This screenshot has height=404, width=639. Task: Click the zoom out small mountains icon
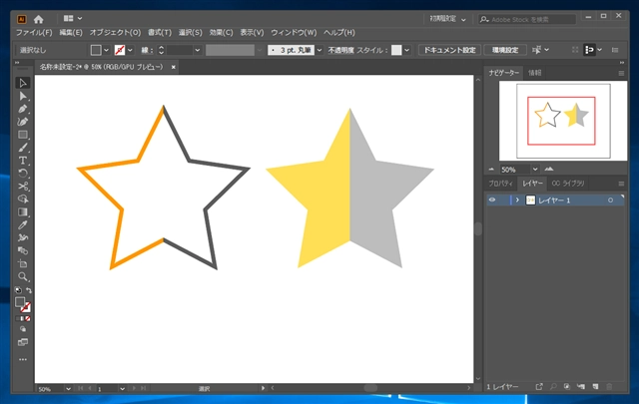(x=491, y=169)
